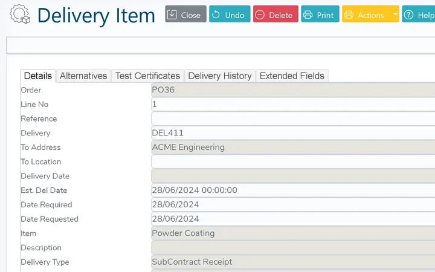Go to the Extended Fields tab
Screen dimensions: 435x272
(292, 76)
